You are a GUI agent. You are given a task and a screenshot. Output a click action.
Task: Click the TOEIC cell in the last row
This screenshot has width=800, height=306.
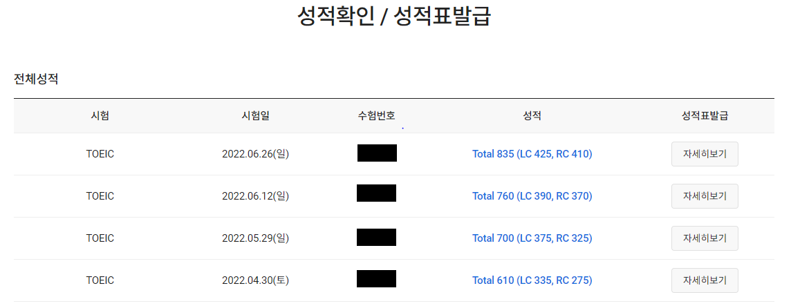point(100,280)
